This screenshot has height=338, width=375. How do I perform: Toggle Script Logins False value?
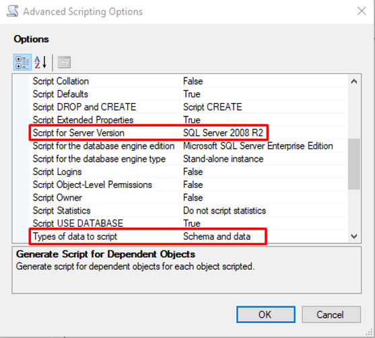coord(264,172)
